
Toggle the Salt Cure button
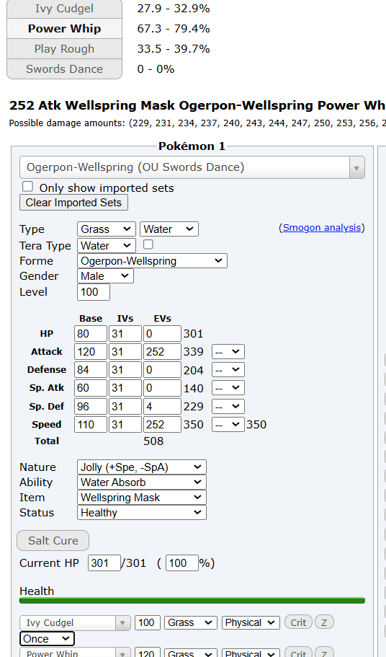point(53,540)
